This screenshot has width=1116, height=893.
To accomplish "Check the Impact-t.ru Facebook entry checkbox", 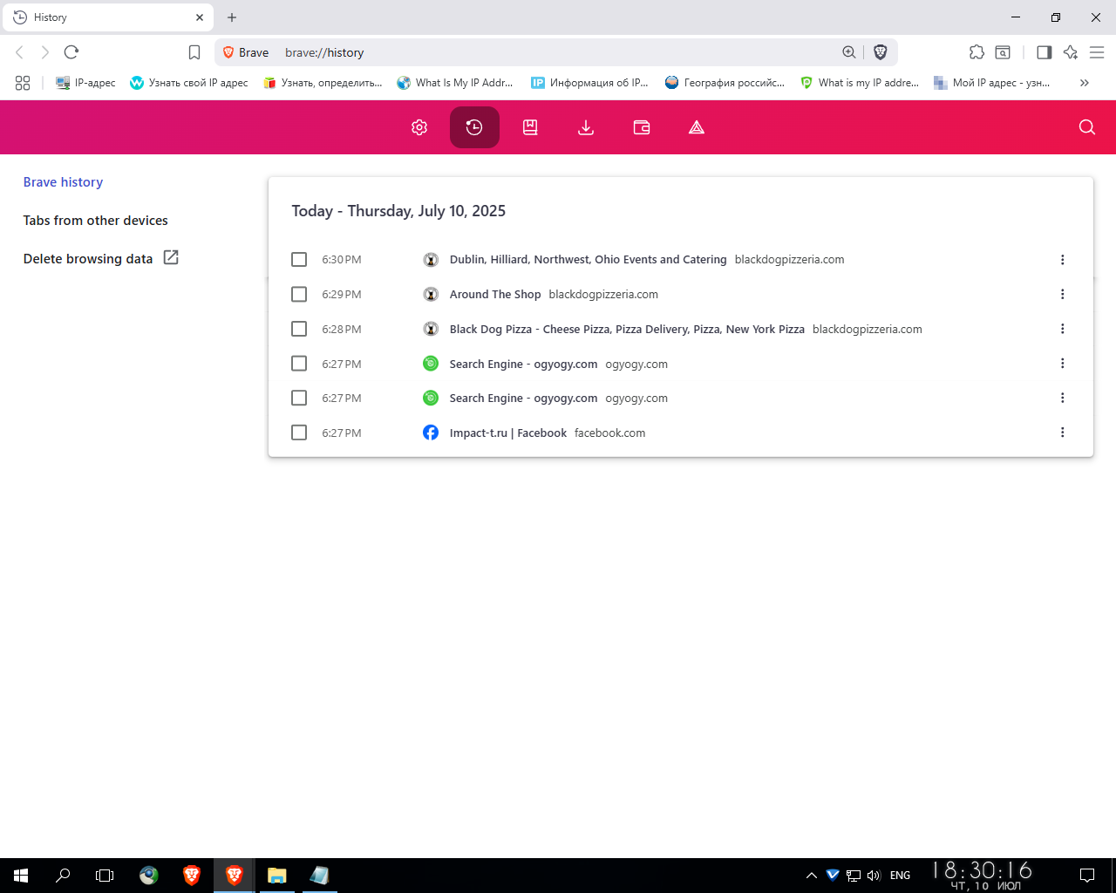I will point(299,433).
